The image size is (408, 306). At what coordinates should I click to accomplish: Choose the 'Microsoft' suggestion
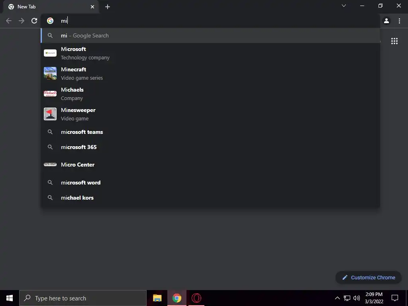(210, 53)
